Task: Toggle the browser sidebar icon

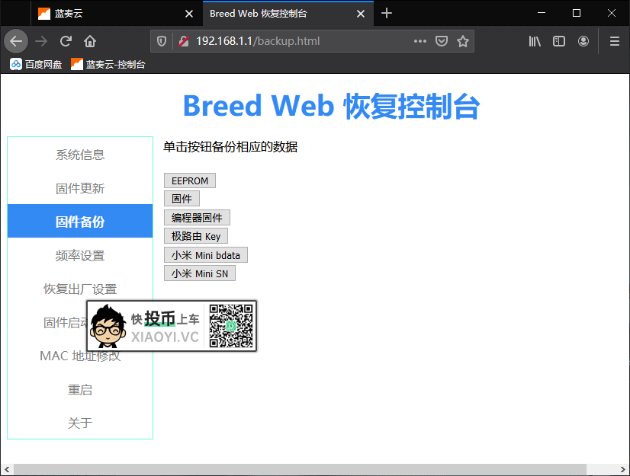Action: [559, 41]
